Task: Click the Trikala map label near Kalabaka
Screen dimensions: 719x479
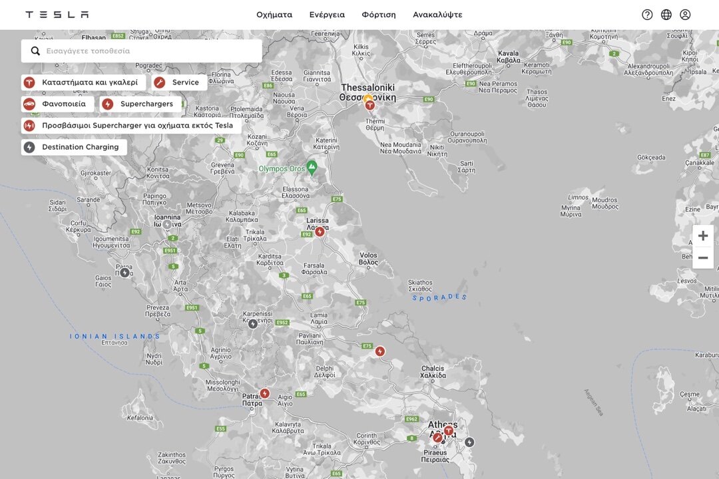Action: 255,236
